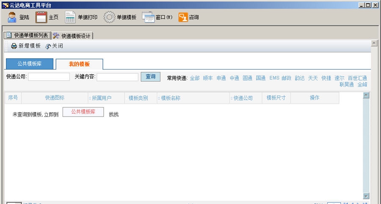Filter by 速尔 courier link
This screenshot has width=381, height=204.
click(x=339, y=78)
